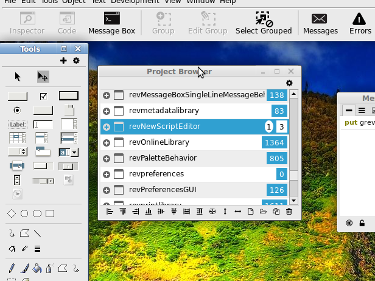Click the Project Browser scroll down arrow
This screenshot has width=375, height=281.
(293, 200)
